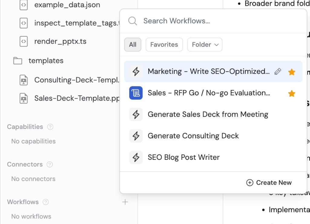Choose Generate Sales Deck from Meeting workflow
The image size is (310, 224).
(x=213, y=114)
